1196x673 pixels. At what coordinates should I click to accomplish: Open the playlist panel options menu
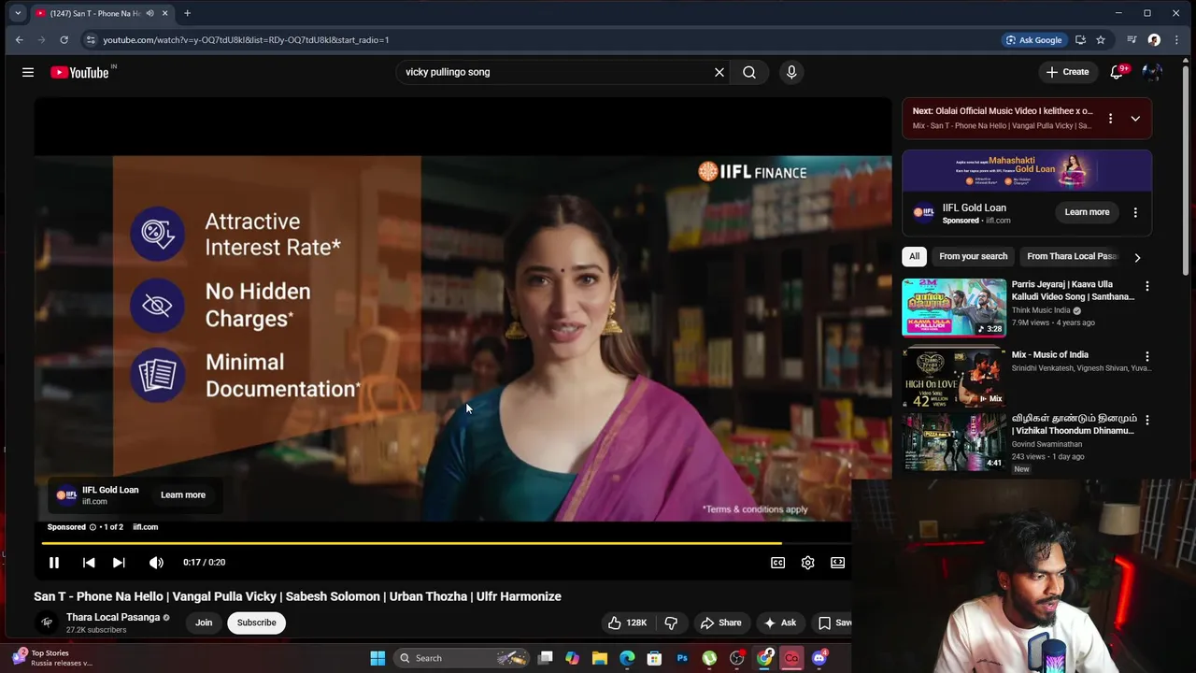pyautogui.click(x=1110, y=119)
